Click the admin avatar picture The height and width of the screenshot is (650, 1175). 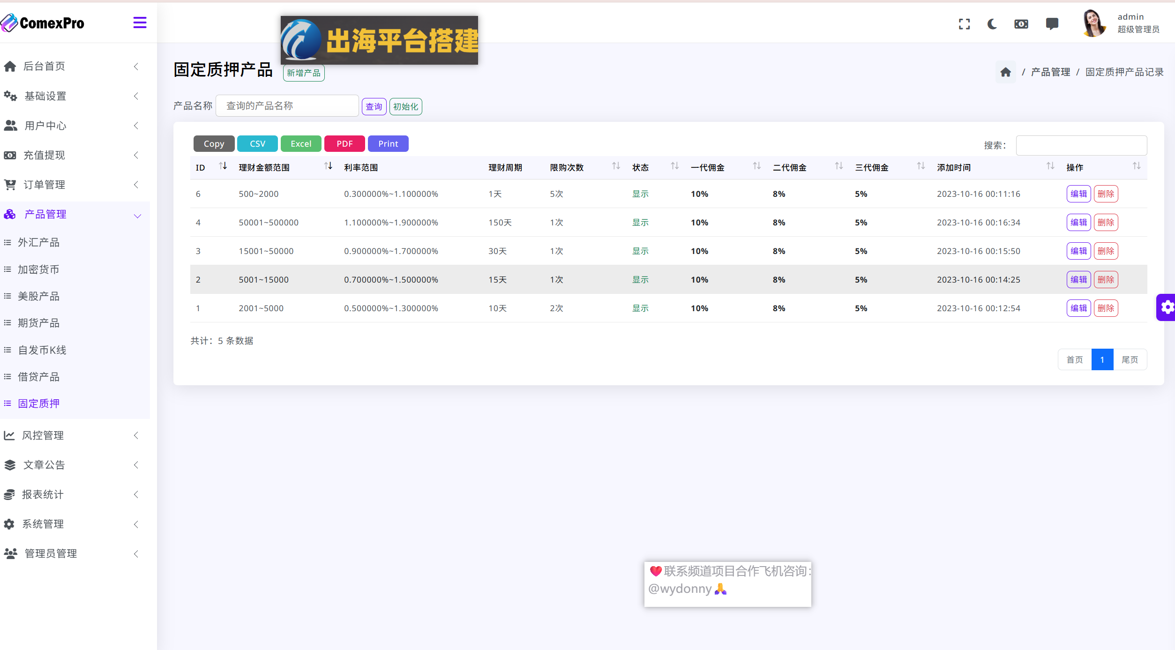1094,23
